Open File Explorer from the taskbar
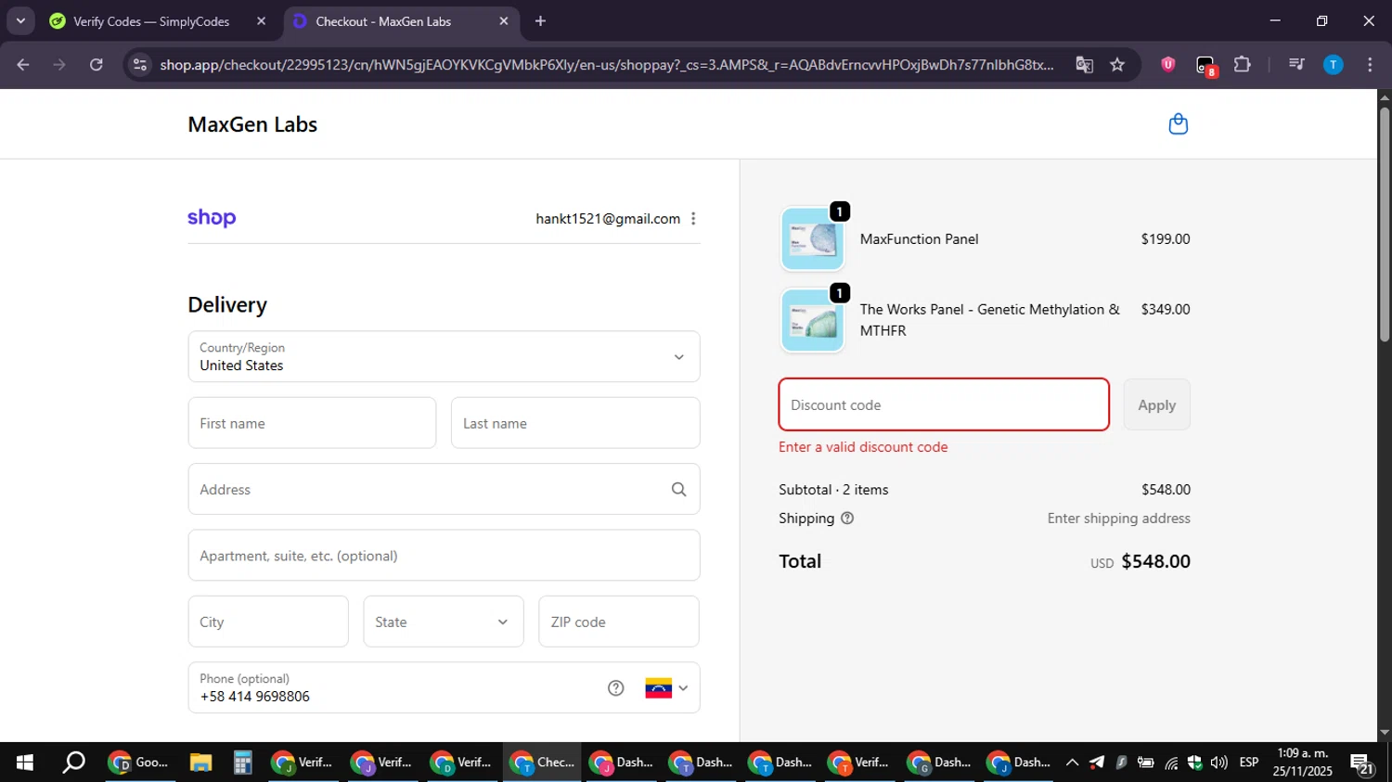The image size is (1392, 782). tap(200, 763)
